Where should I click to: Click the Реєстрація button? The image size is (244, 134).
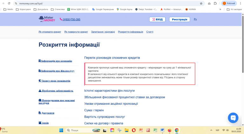(x=180, y=19)
